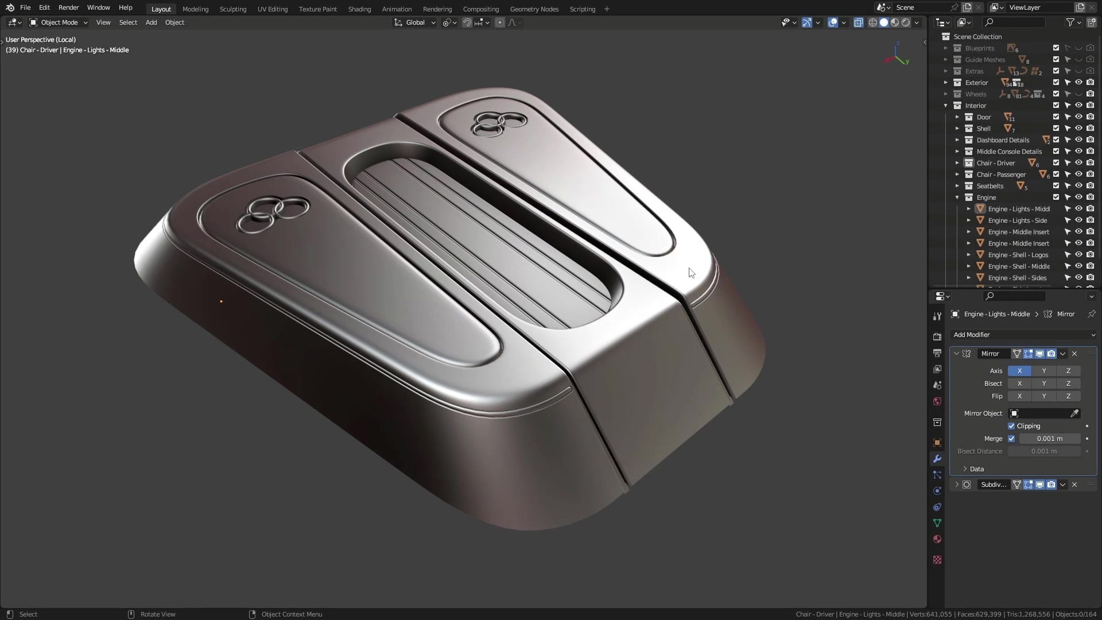Click eyedropper for Mirror Object

(1074, 413)
